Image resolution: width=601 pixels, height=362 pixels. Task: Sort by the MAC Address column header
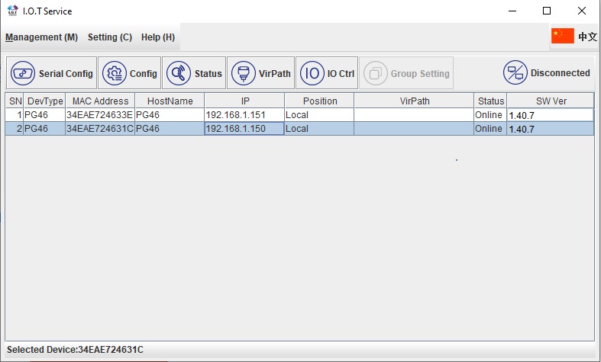pyautogui.click(x=99, y=101)
